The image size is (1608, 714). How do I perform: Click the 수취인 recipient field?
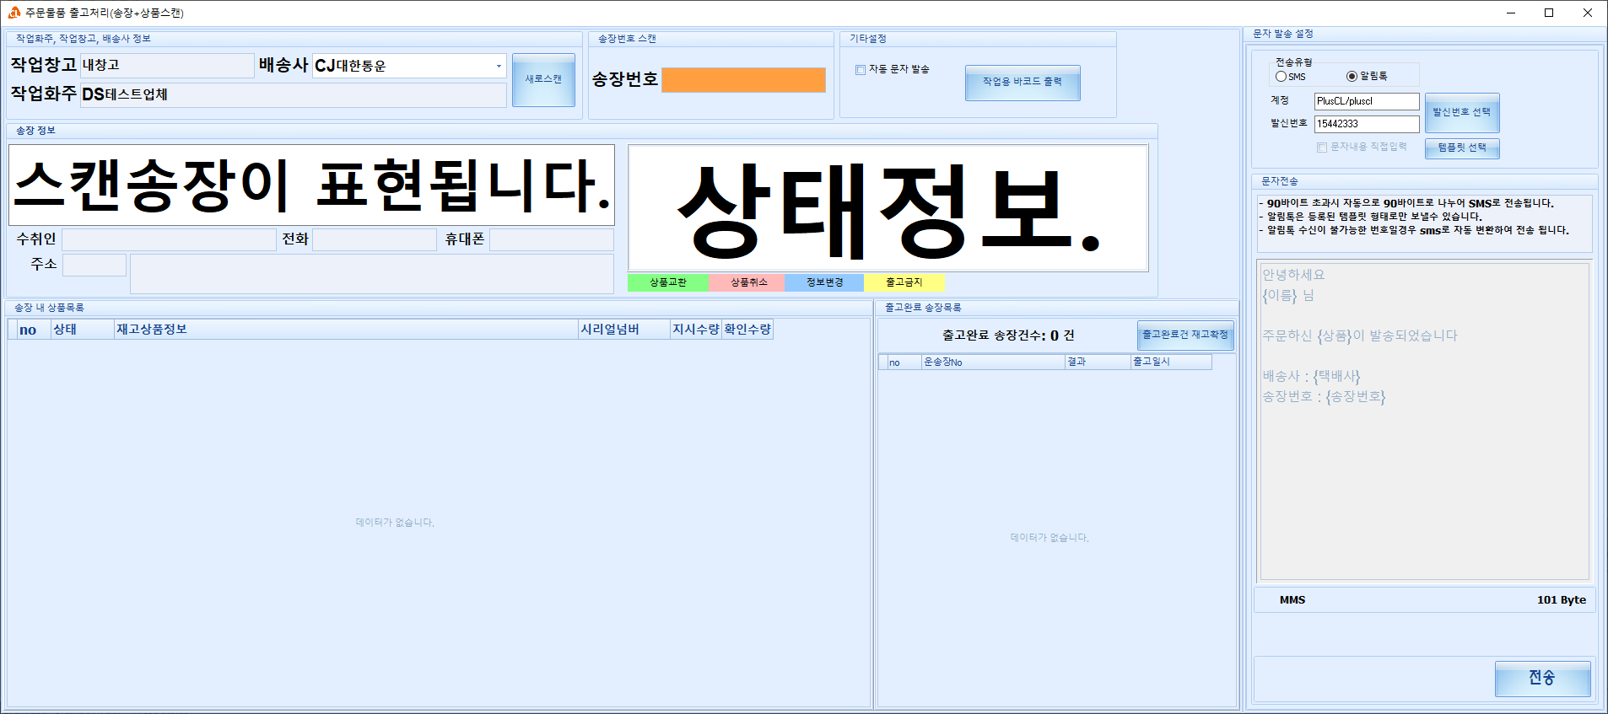(169, 239)
